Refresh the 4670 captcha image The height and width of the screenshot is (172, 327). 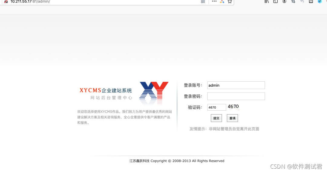tap(233, 107)
